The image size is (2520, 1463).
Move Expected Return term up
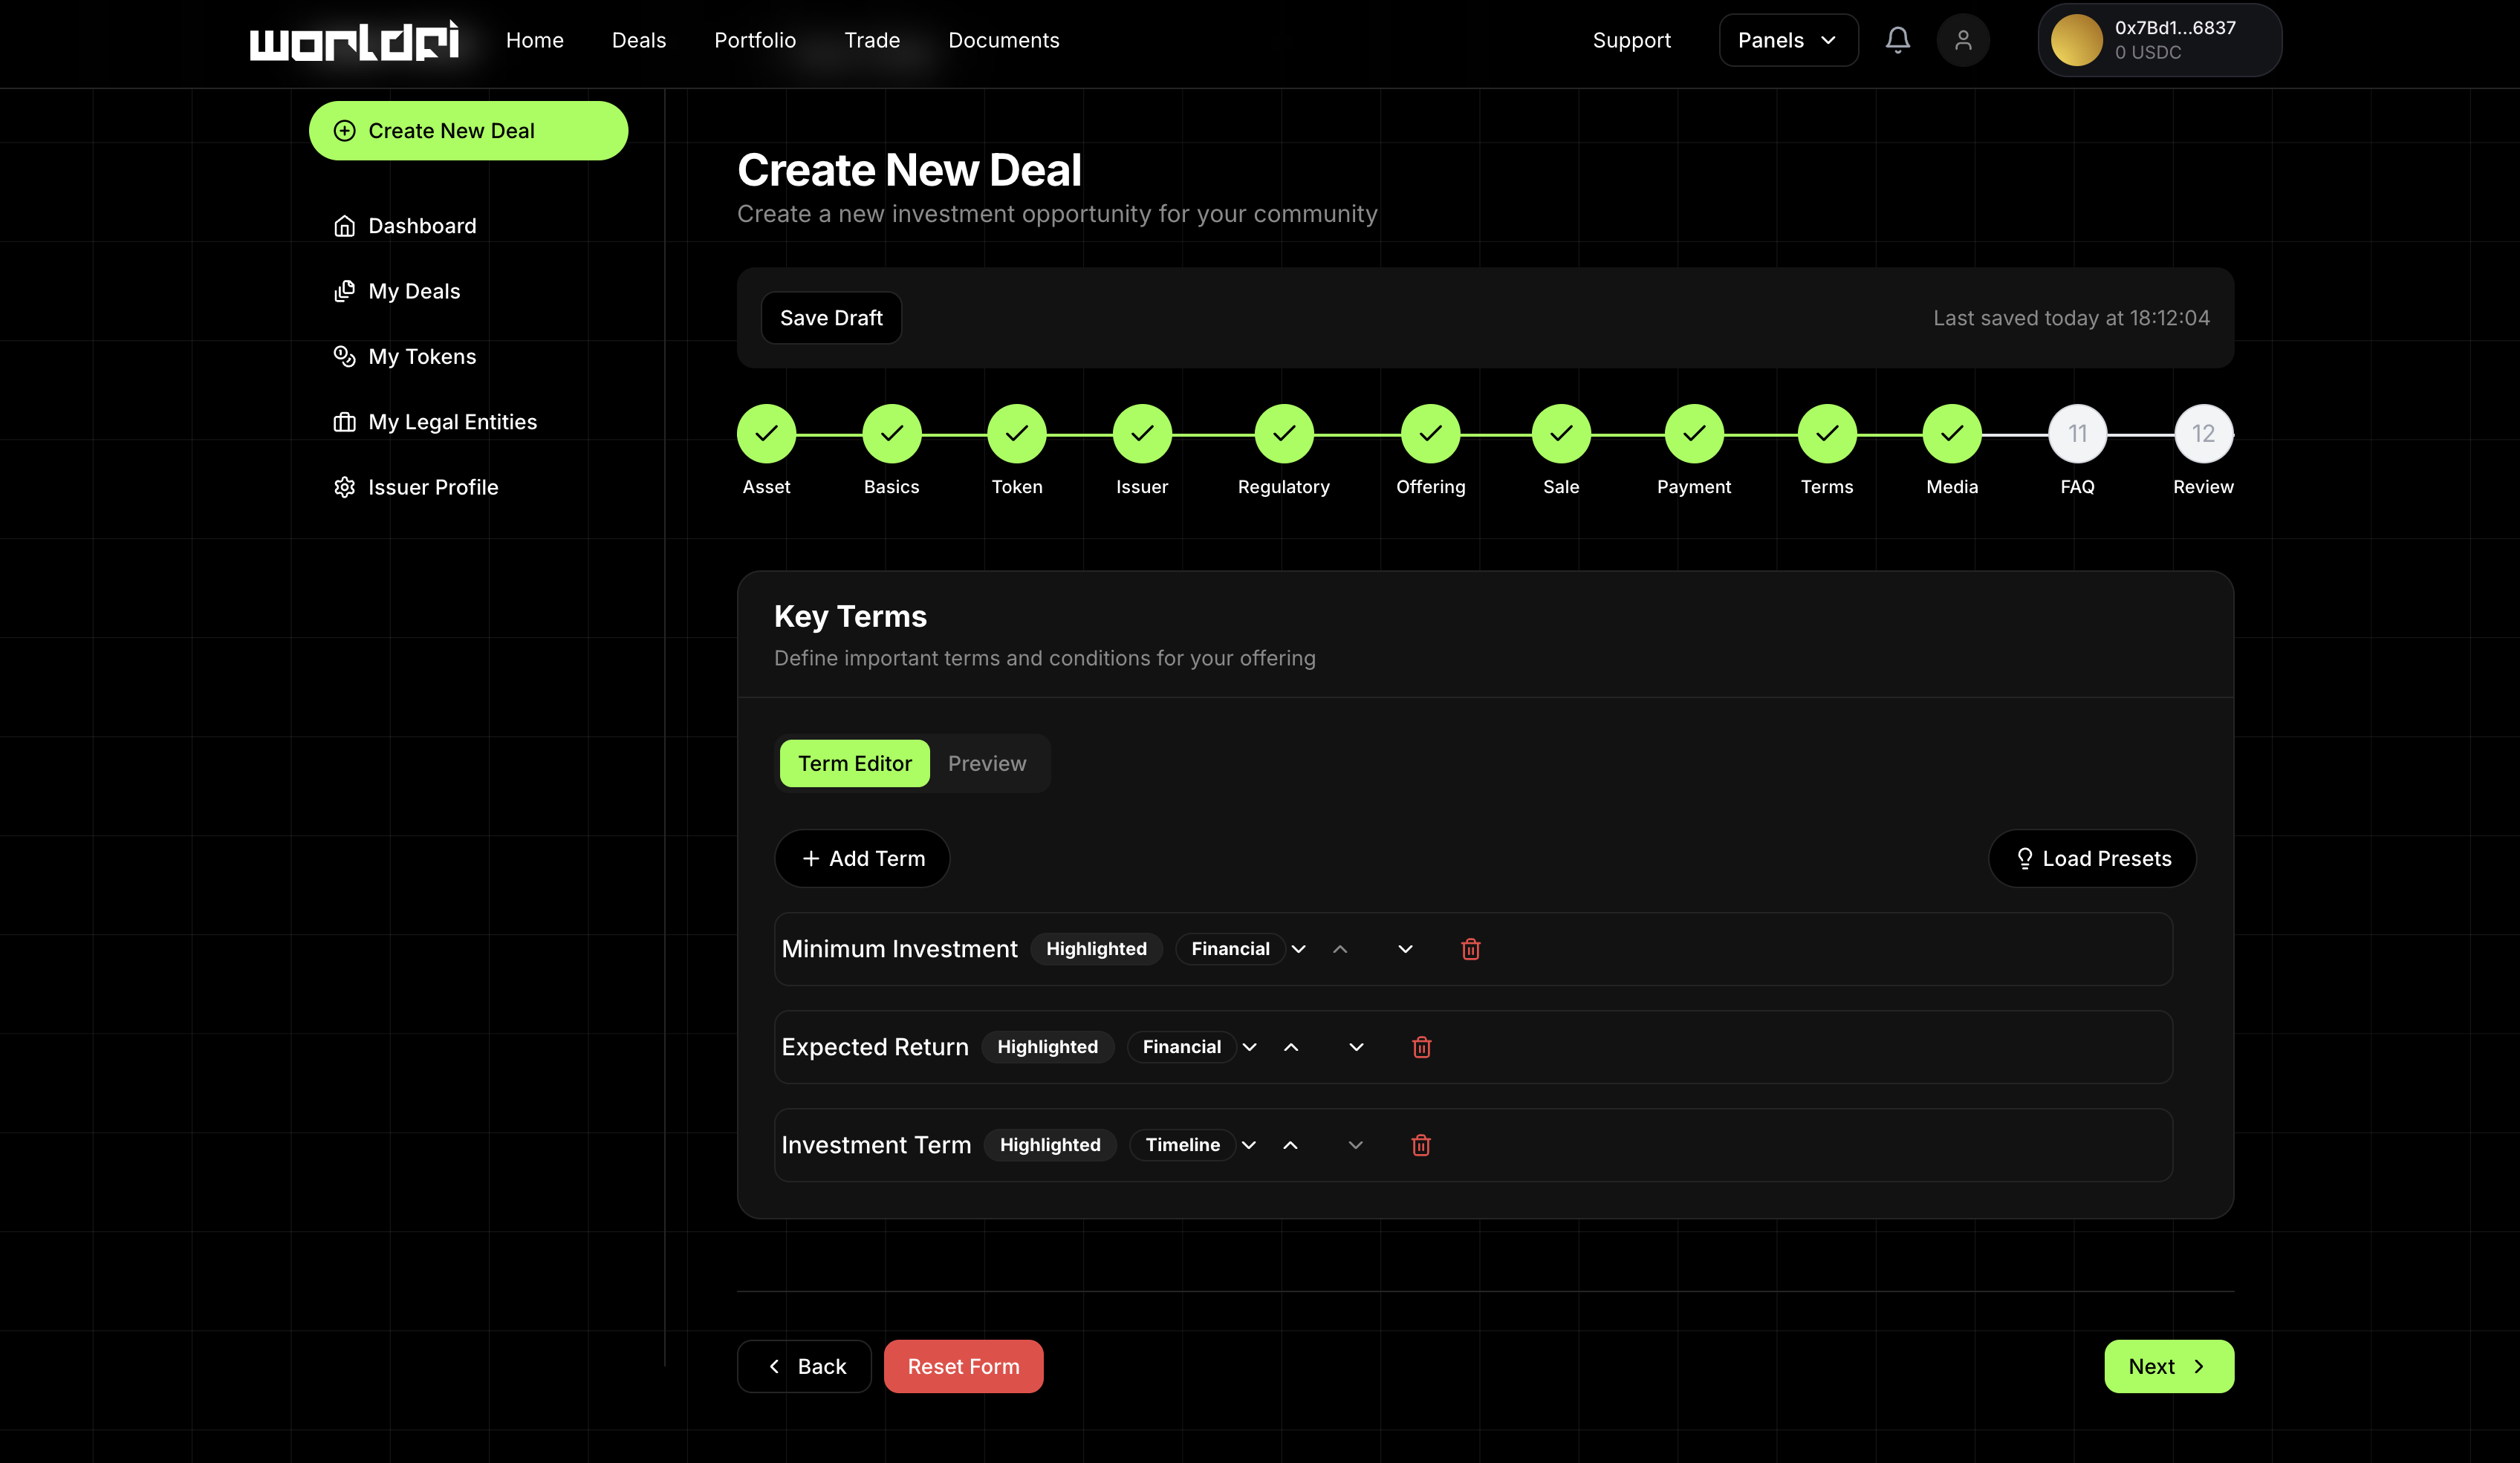click(1291, 1046)
